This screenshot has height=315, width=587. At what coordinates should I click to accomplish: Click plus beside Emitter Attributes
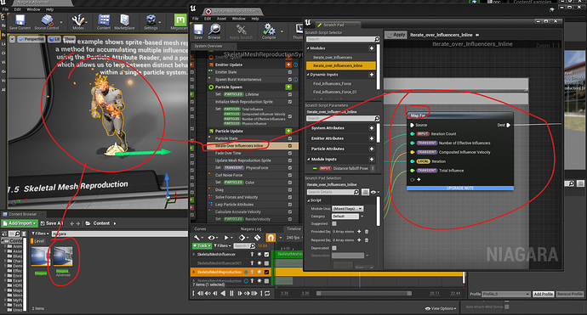click(x=372, y=138)
